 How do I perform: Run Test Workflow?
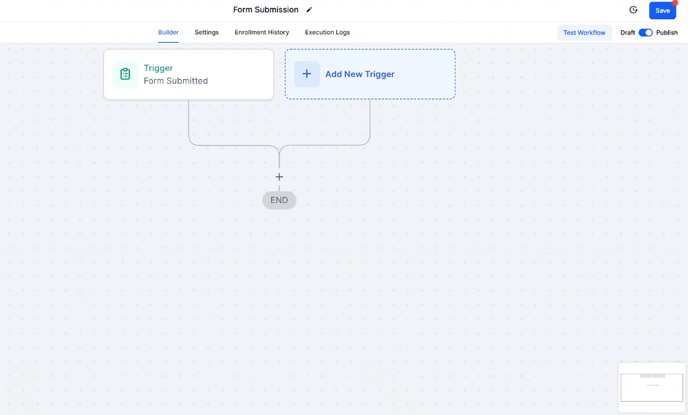tap(584, 32)
